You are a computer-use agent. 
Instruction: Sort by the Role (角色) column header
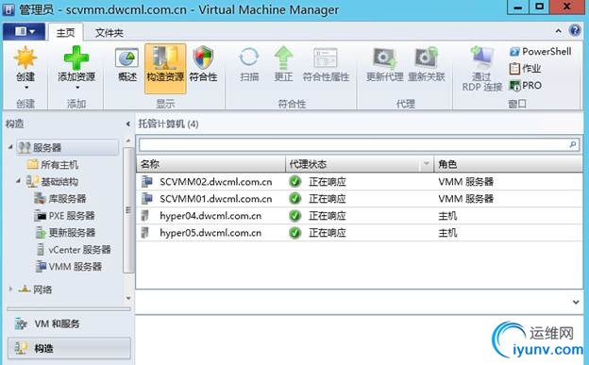[508, 164]
